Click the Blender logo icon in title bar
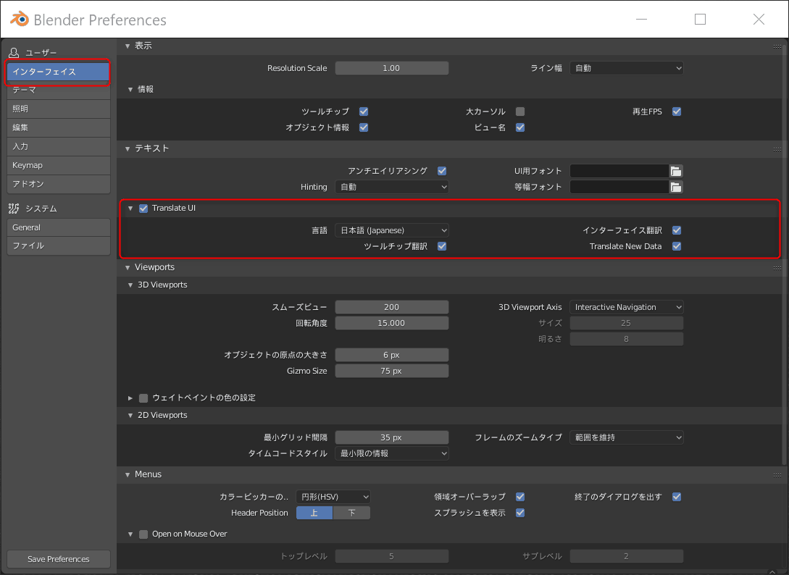The height and width of the screenshot is (575, 789). pos(20,19)
